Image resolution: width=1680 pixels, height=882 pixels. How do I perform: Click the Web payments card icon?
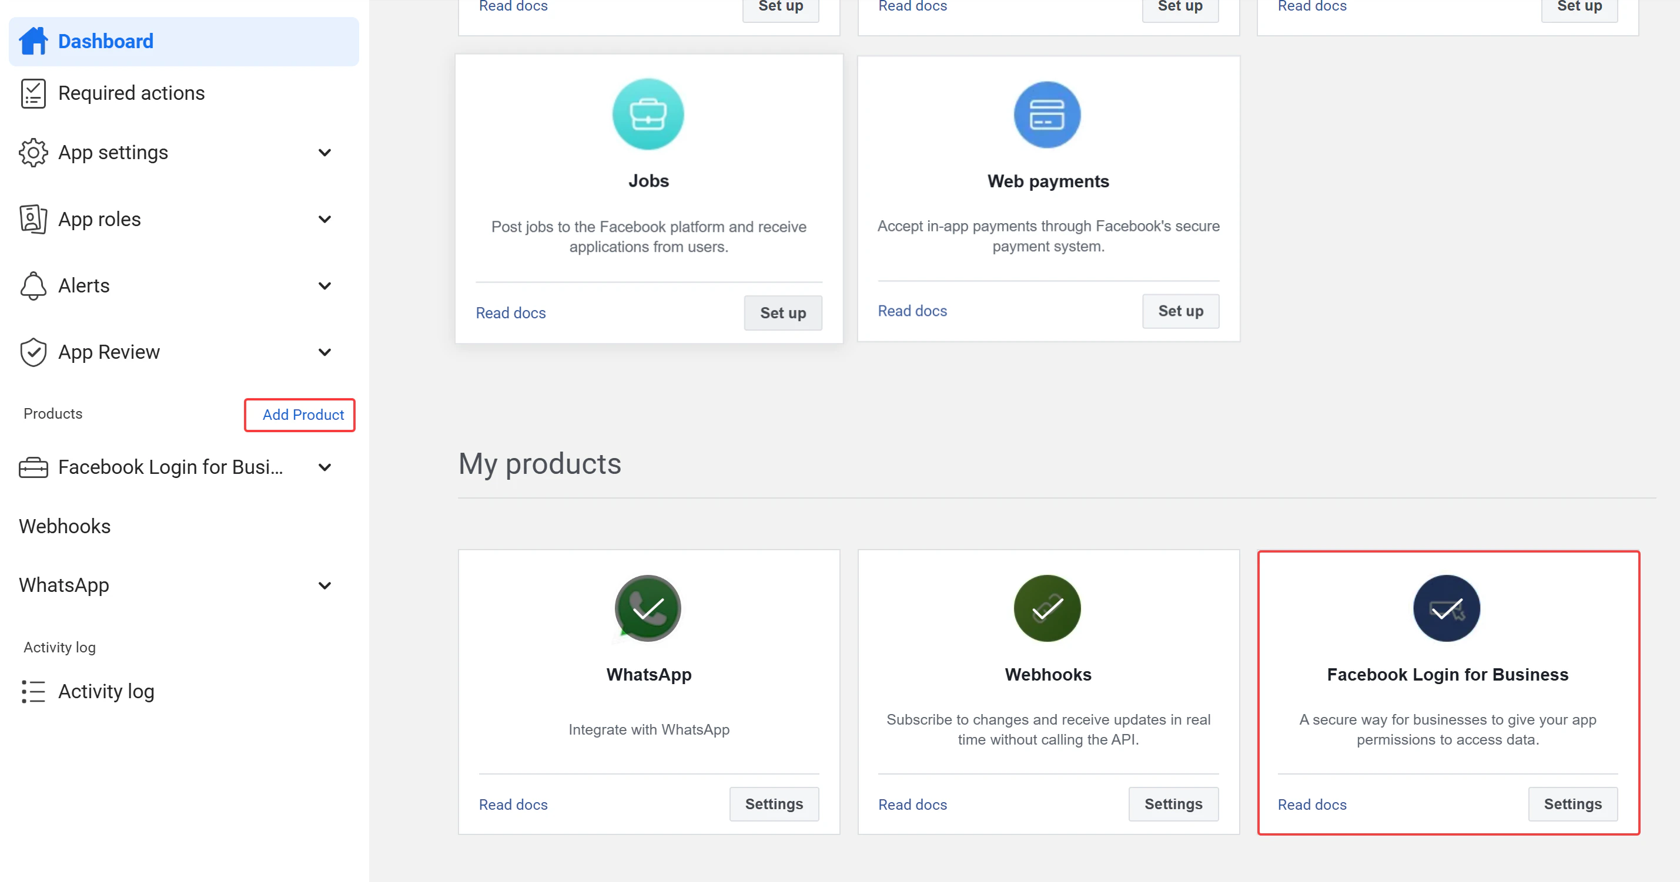click(x=1048, y=115)
